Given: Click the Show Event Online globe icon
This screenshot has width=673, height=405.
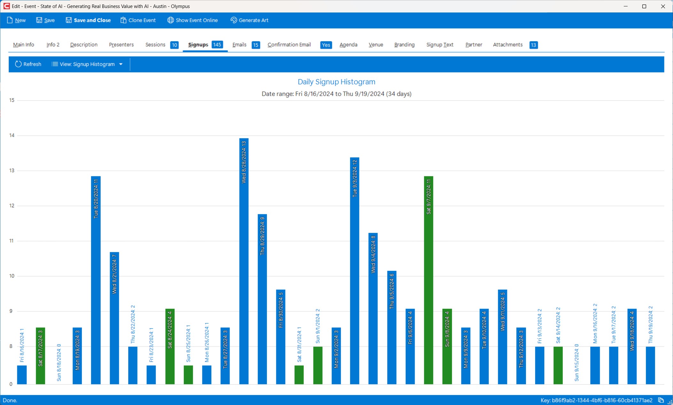Looking at the screenshot, I should click(171, 20).
